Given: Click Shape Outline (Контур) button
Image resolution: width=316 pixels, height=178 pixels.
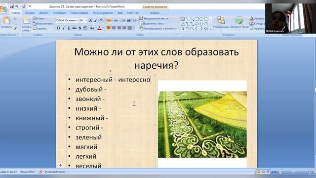Looking at the screenshot, I should pos(257,23).
